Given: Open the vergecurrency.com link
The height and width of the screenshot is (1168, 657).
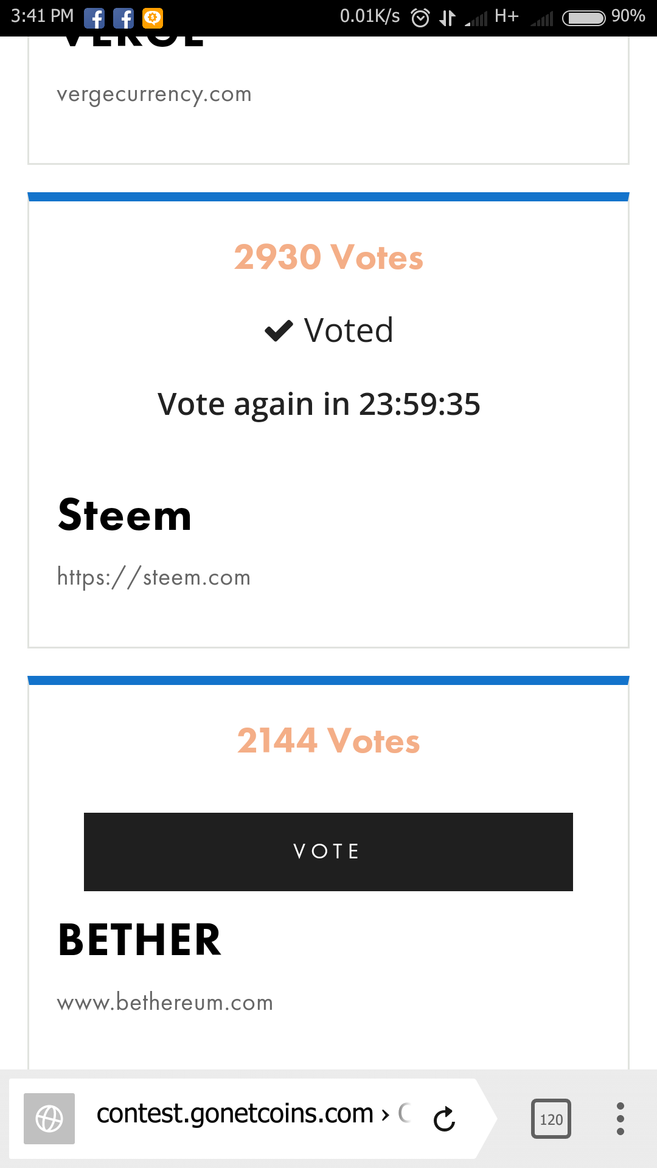Looking at the screenshot, I should (154, 95).
